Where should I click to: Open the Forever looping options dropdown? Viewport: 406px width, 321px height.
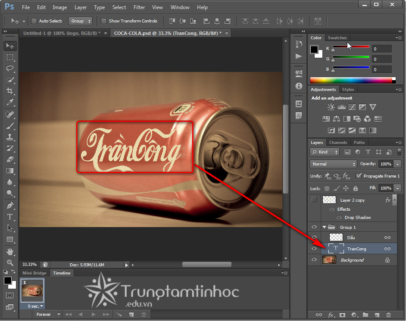click(x=47, y=314)
